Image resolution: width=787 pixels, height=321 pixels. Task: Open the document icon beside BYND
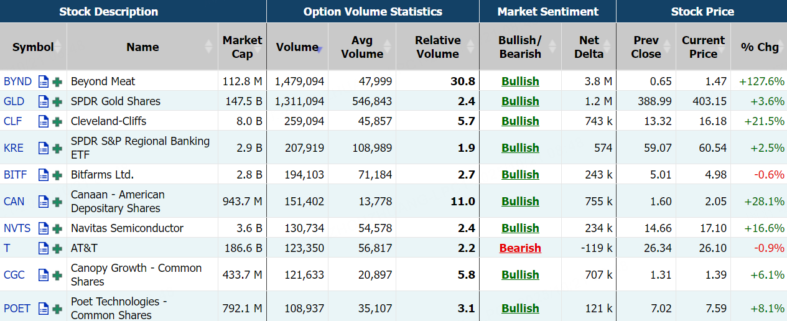(43, 81)
